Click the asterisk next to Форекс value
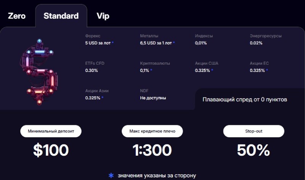 tap(113, 43)
